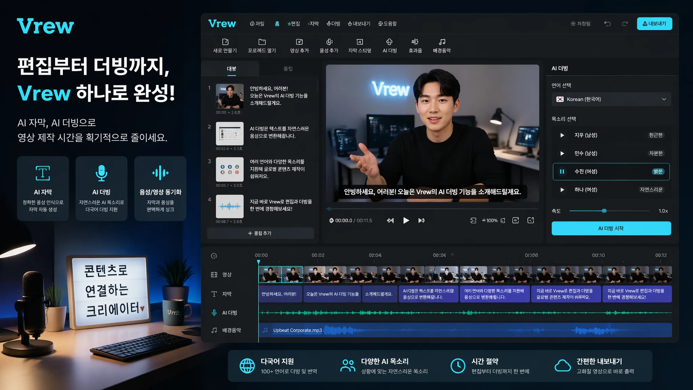Viewport: 693px width, 390px height.
Task: Adjust the 속도 speed slider handle
Action: coord(604,211)
